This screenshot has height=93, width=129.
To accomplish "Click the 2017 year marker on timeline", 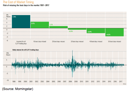I will coord(121,81).
